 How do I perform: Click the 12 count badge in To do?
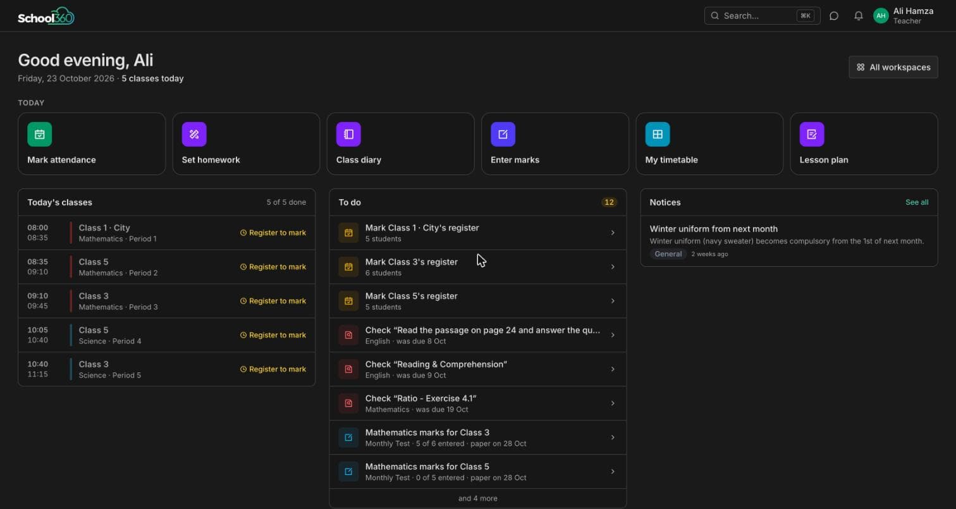click(x=610, y=202)
